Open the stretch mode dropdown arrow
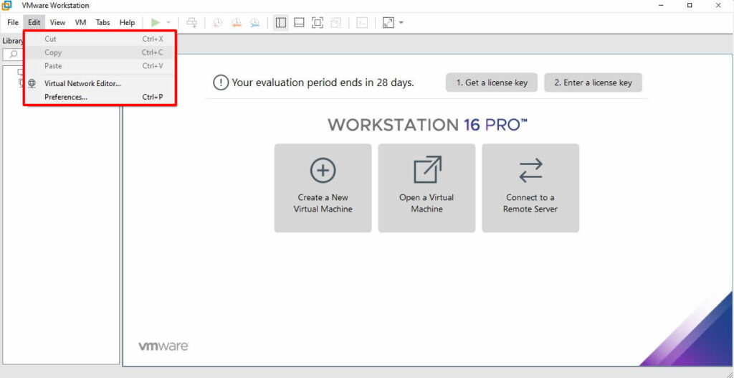This screenshot has width=734, height=378. 401,22
